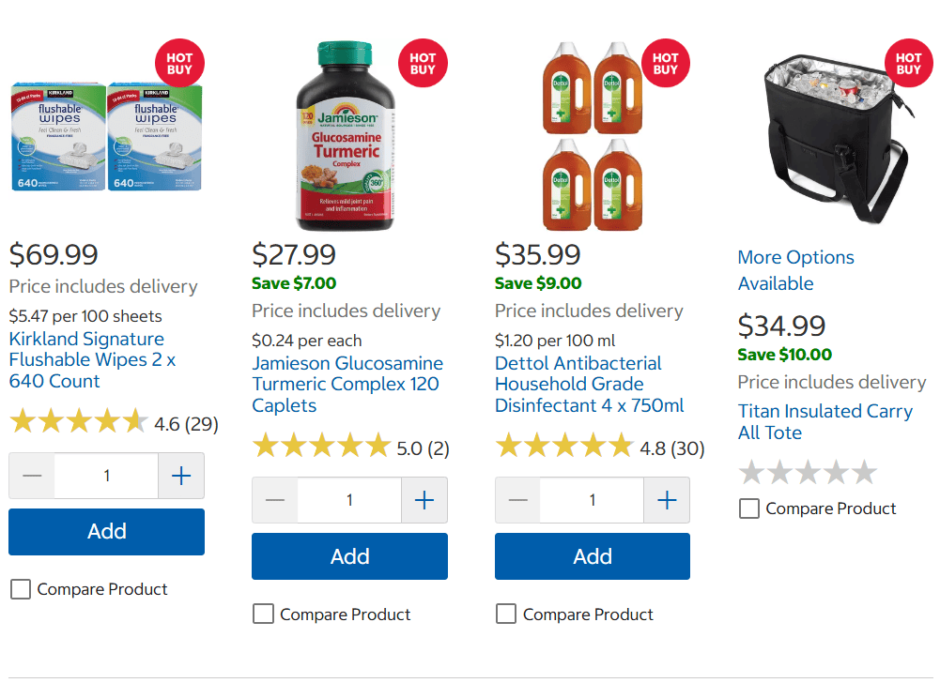Click the Jamieson Turmeric bottle image
940x683 pixels.
pos(345,136)
